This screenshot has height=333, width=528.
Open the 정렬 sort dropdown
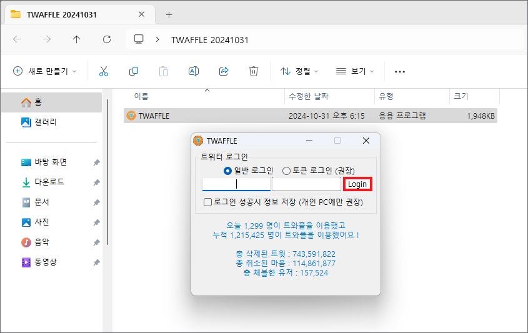[299, 71]
